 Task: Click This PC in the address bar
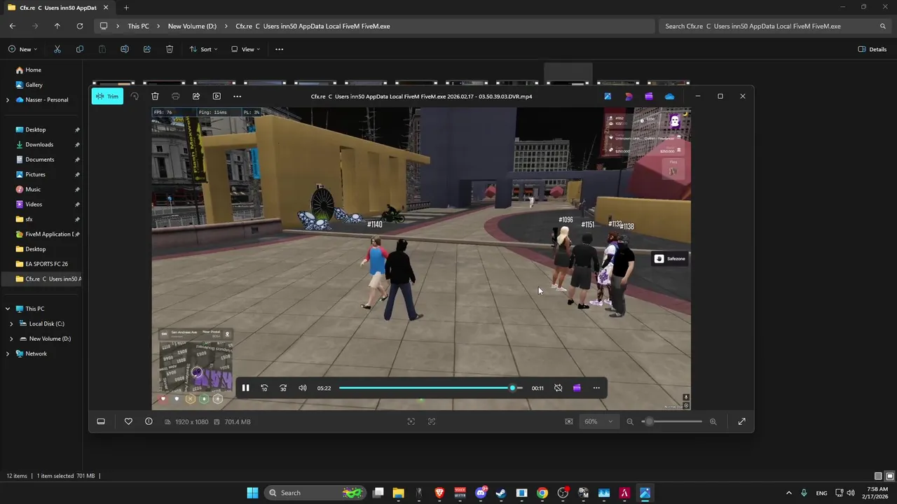tap(138, 26)
